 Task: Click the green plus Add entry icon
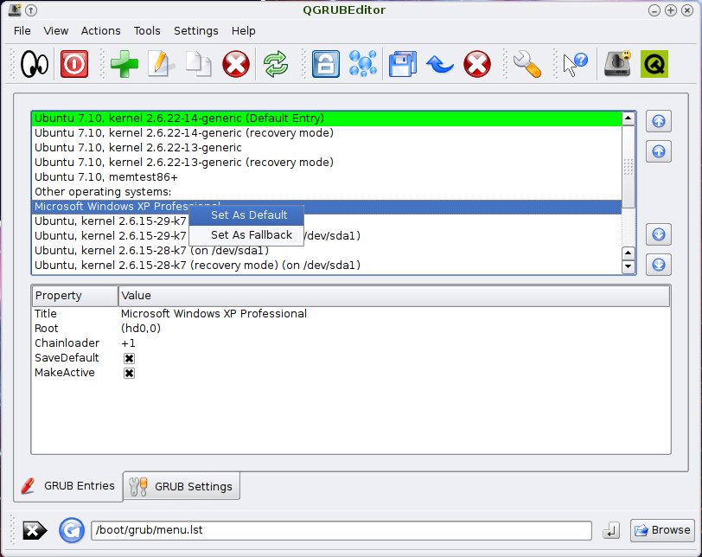click(x=124, y=65)
